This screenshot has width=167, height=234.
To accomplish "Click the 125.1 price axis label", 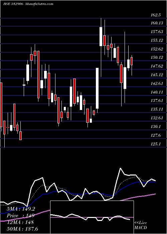I will [x=156, y=144].
